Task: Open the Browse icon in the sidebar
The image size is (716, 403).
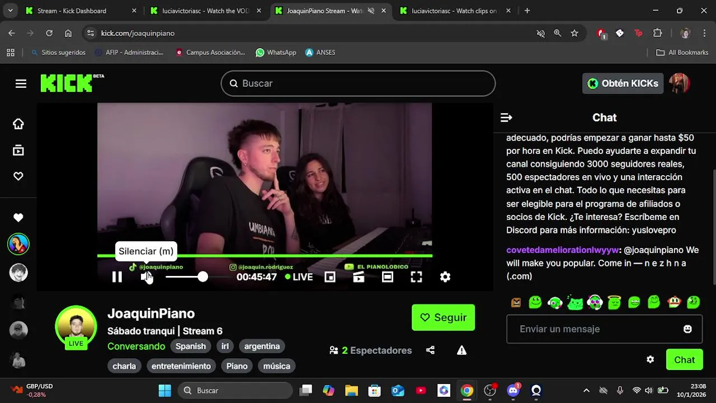Action: [18, 150]
